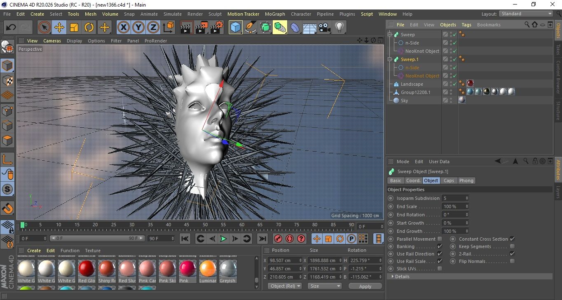
Task: Open the MoGraph menu
Action: point(275,14)
